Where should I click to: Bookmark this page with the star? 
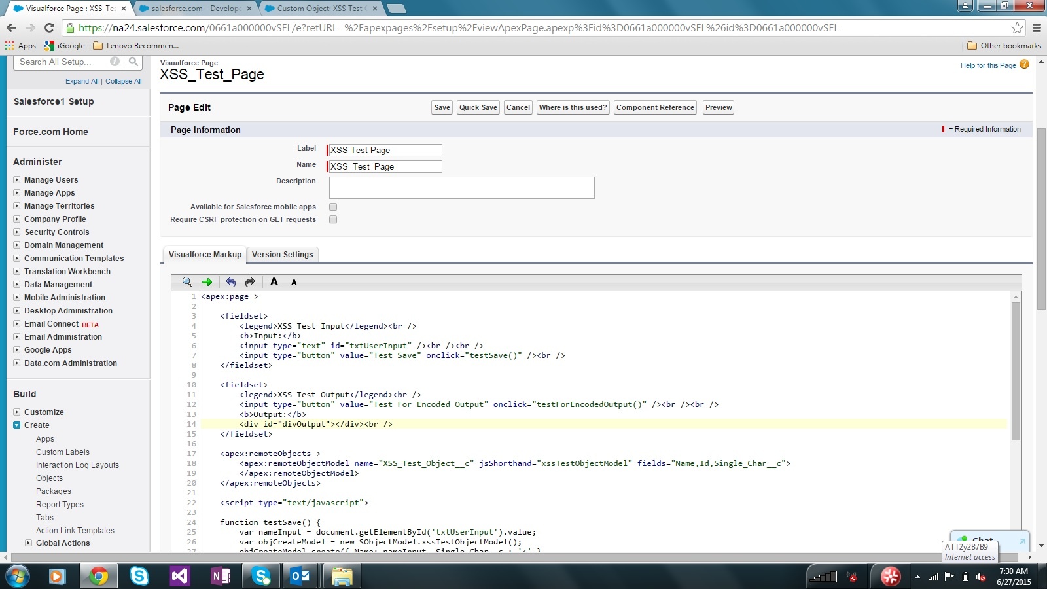coord(1017,27)
